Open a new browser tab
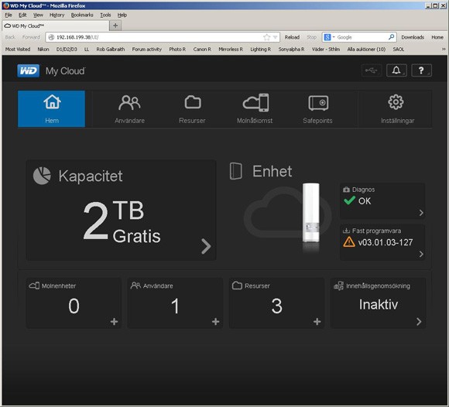The height and width of the screenshot is (407, 449). [x=115, y=26]
